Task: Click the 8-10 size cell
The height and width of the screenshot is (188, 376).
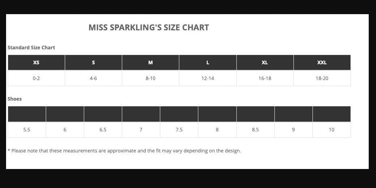Action: tap(150, 78)
